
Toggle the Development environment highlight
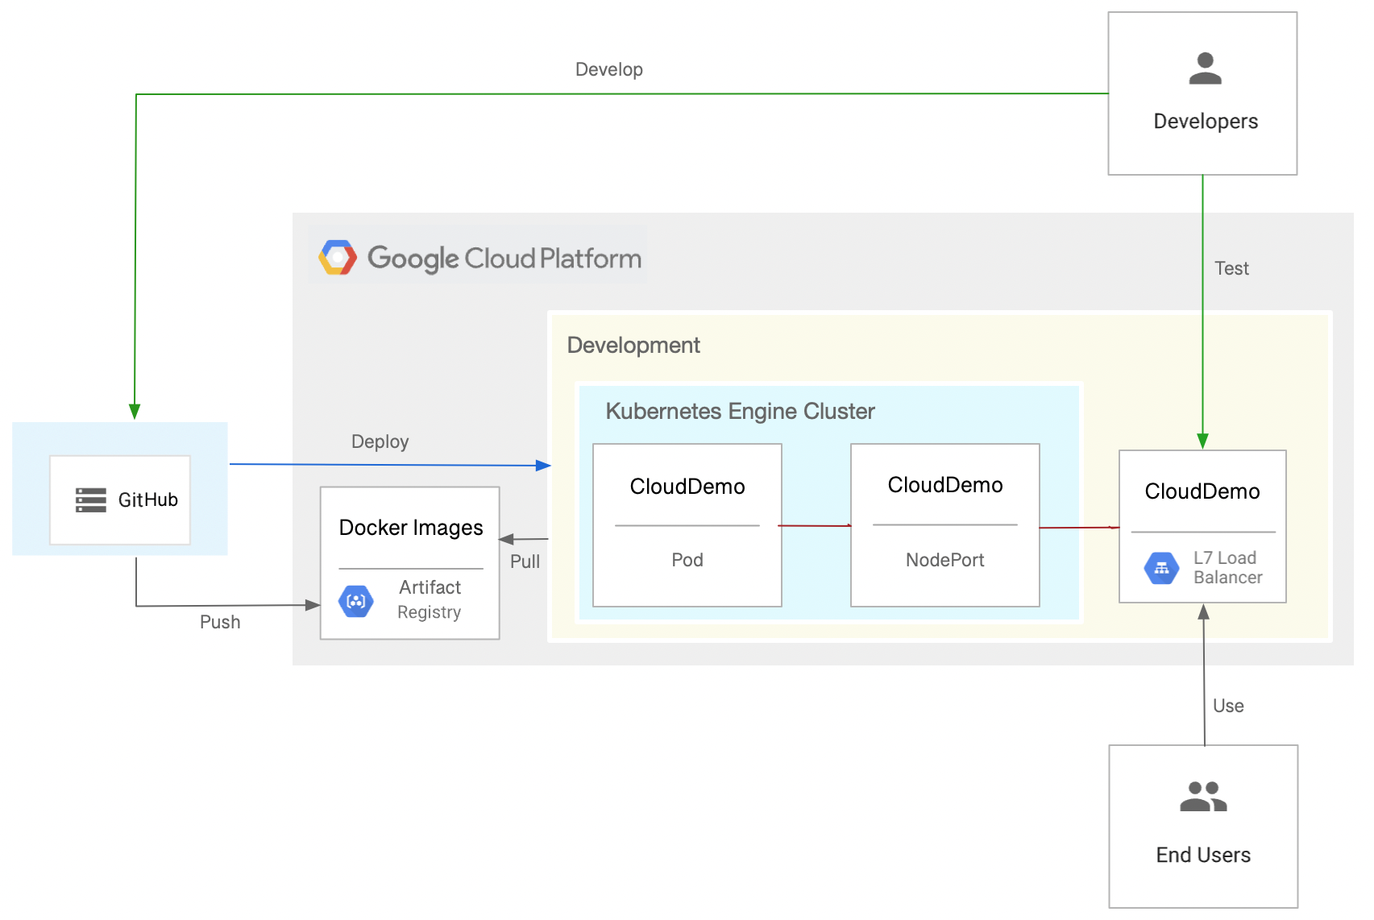634,345
